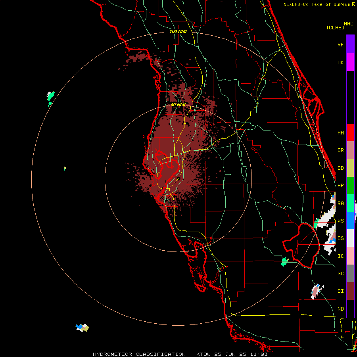
Task: Click the GC legend label
Action: pos(340,274)
